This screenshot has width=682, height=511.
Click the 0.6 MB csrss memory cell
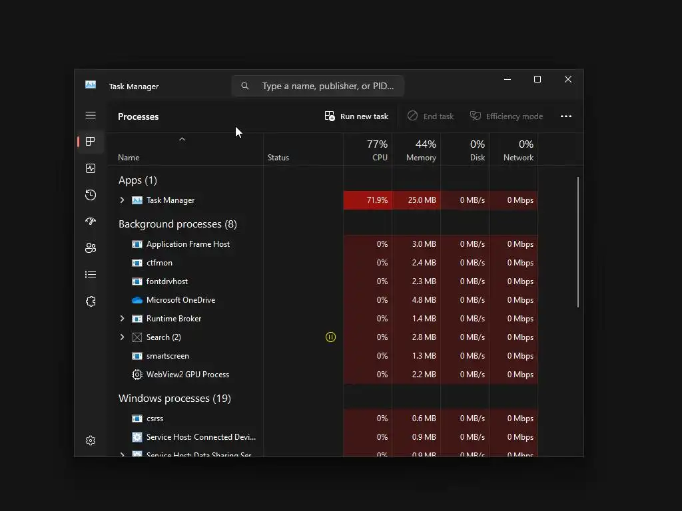417,419
